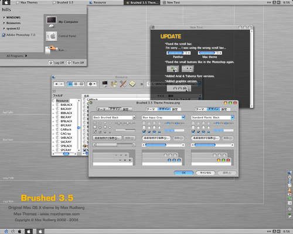The image size is (293, 234).
Task: Click the yellow diamond toolbar icon
Action: coord(132,84)
